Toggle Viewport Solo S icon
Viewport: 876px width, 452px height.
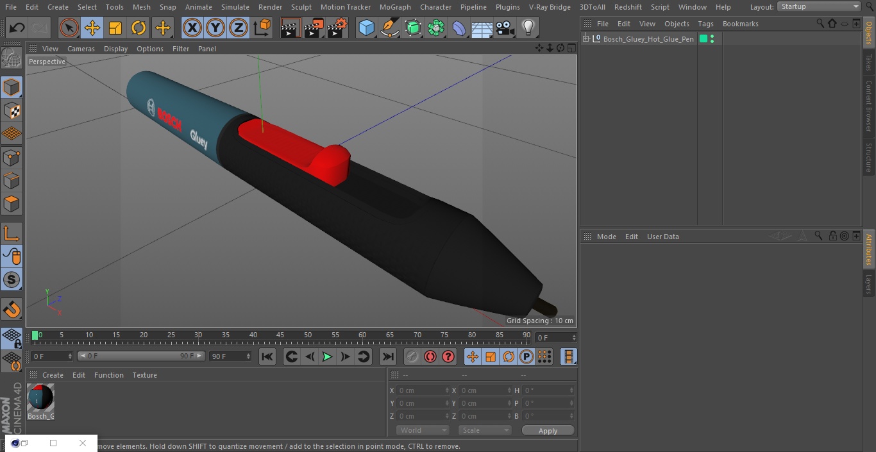pos(12,280)
